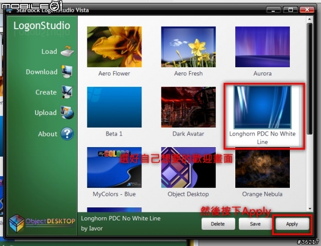This screenshot has height=246, width=321.
Task: Click the Download monitor icon
Action: pos(67,71)
